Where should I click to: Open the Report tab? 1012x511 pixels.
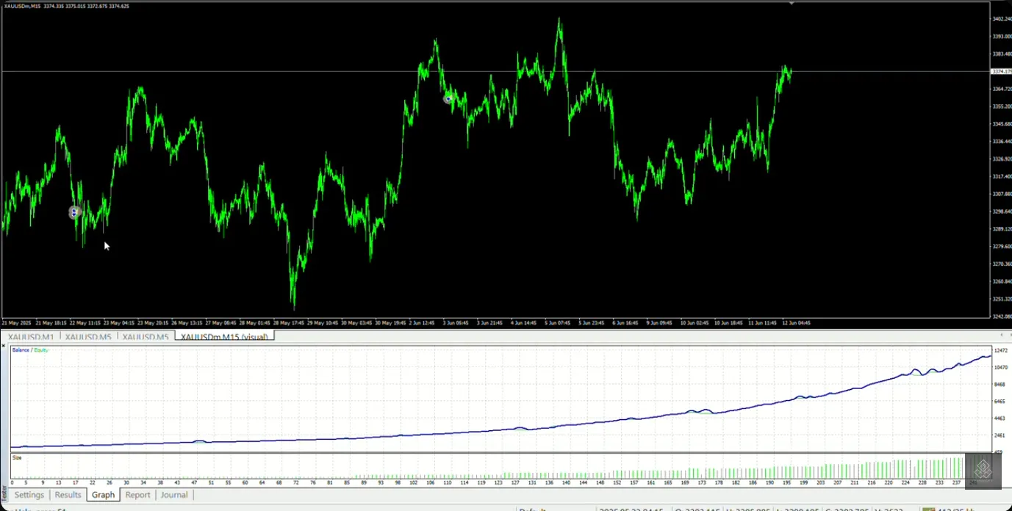click(x=137, y=495)
